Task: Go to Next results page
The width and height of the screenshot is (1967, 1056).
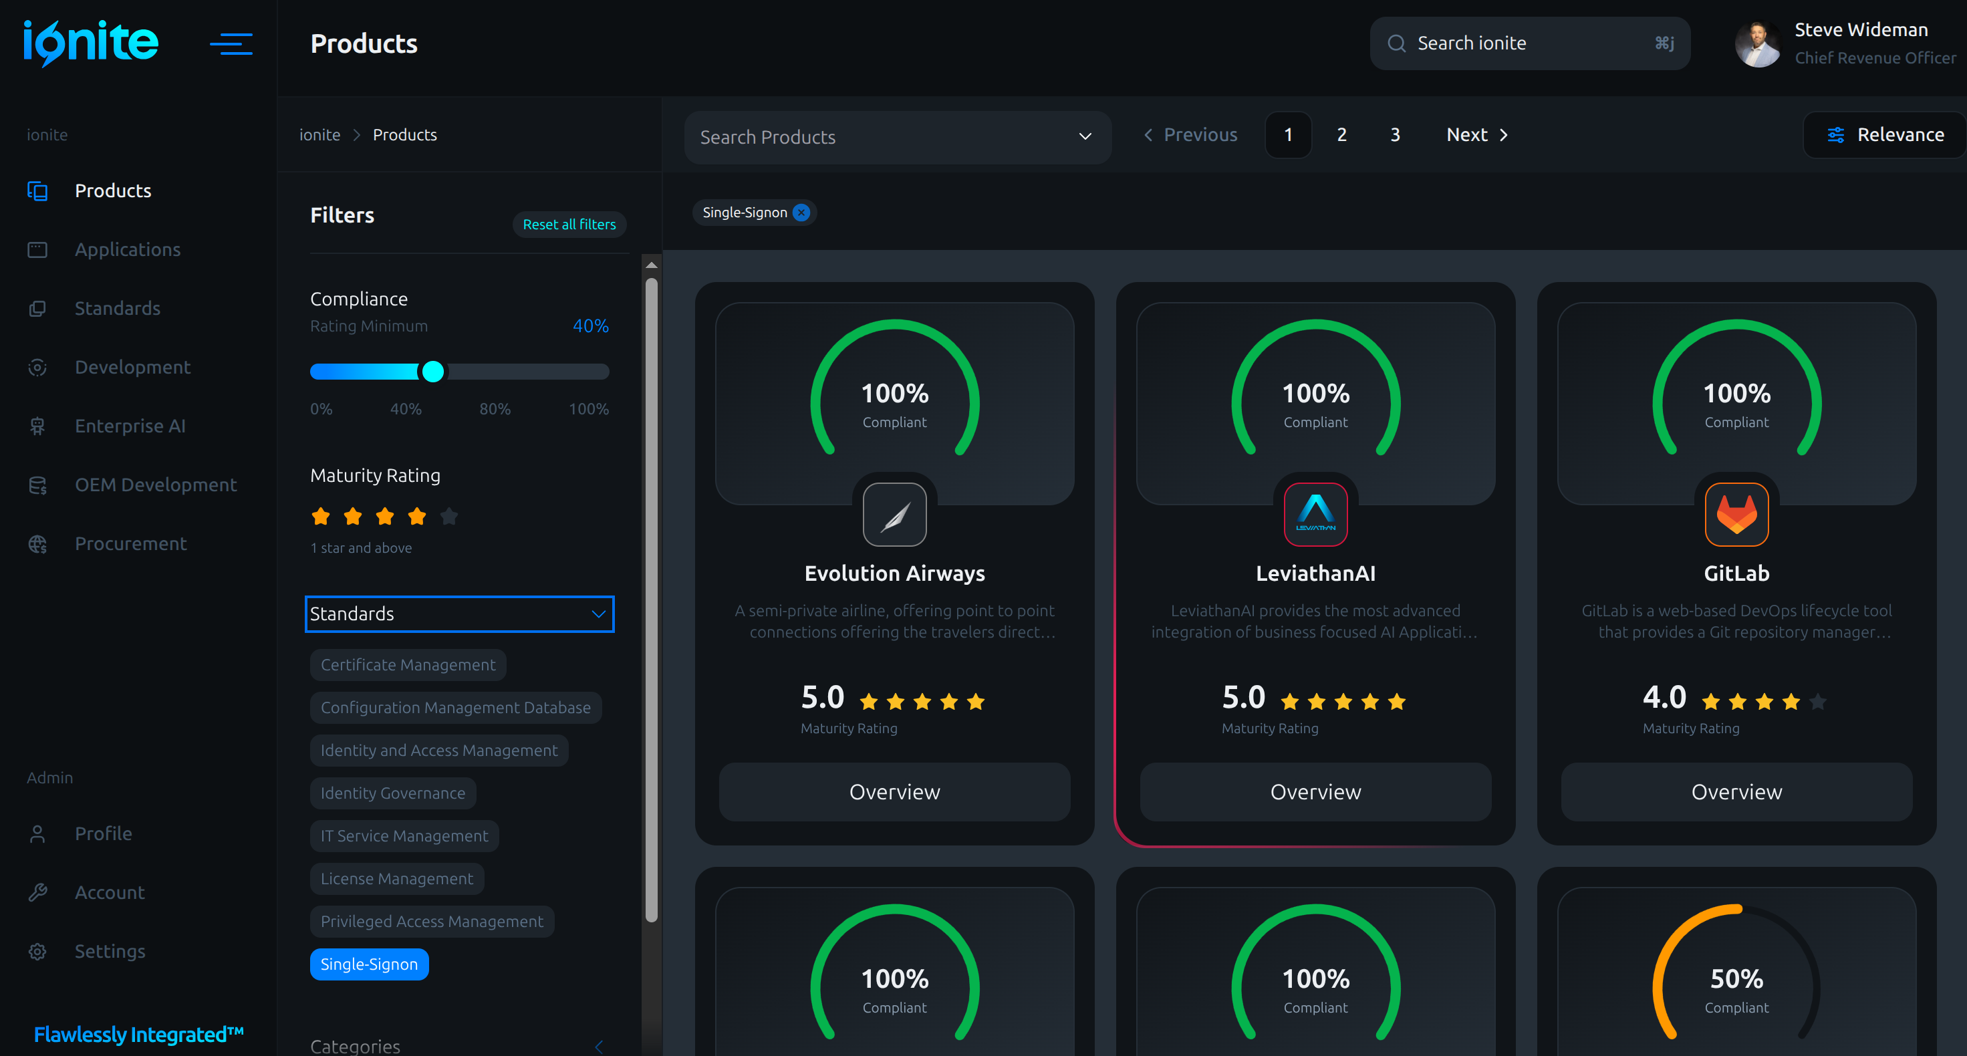Action: pyautogui.click(x=1477, y=135)
